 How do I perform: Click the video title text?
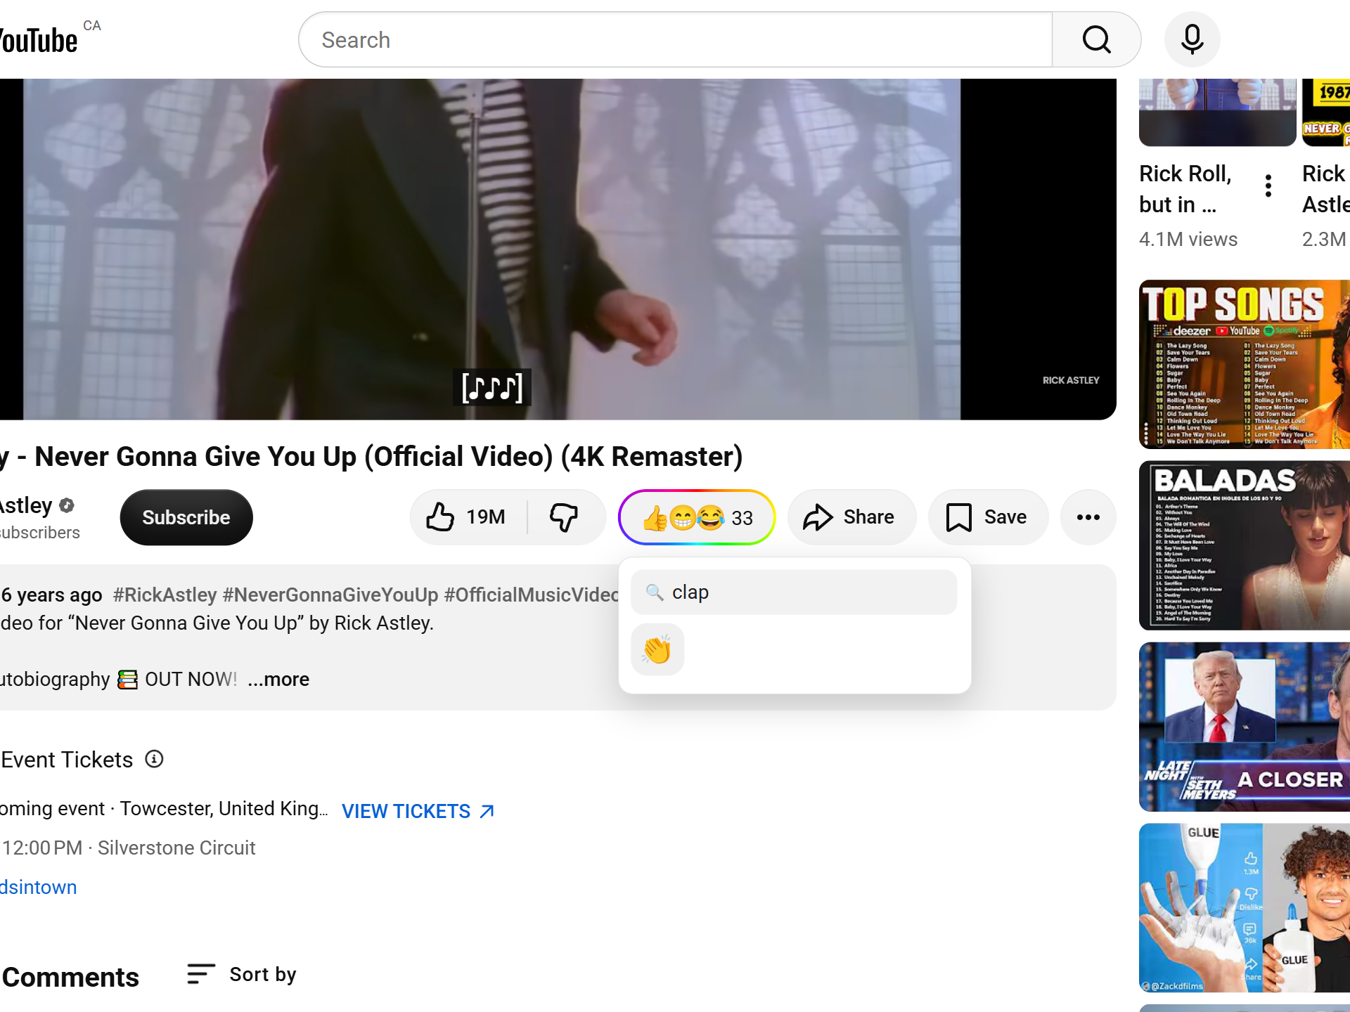pos(371,457)
